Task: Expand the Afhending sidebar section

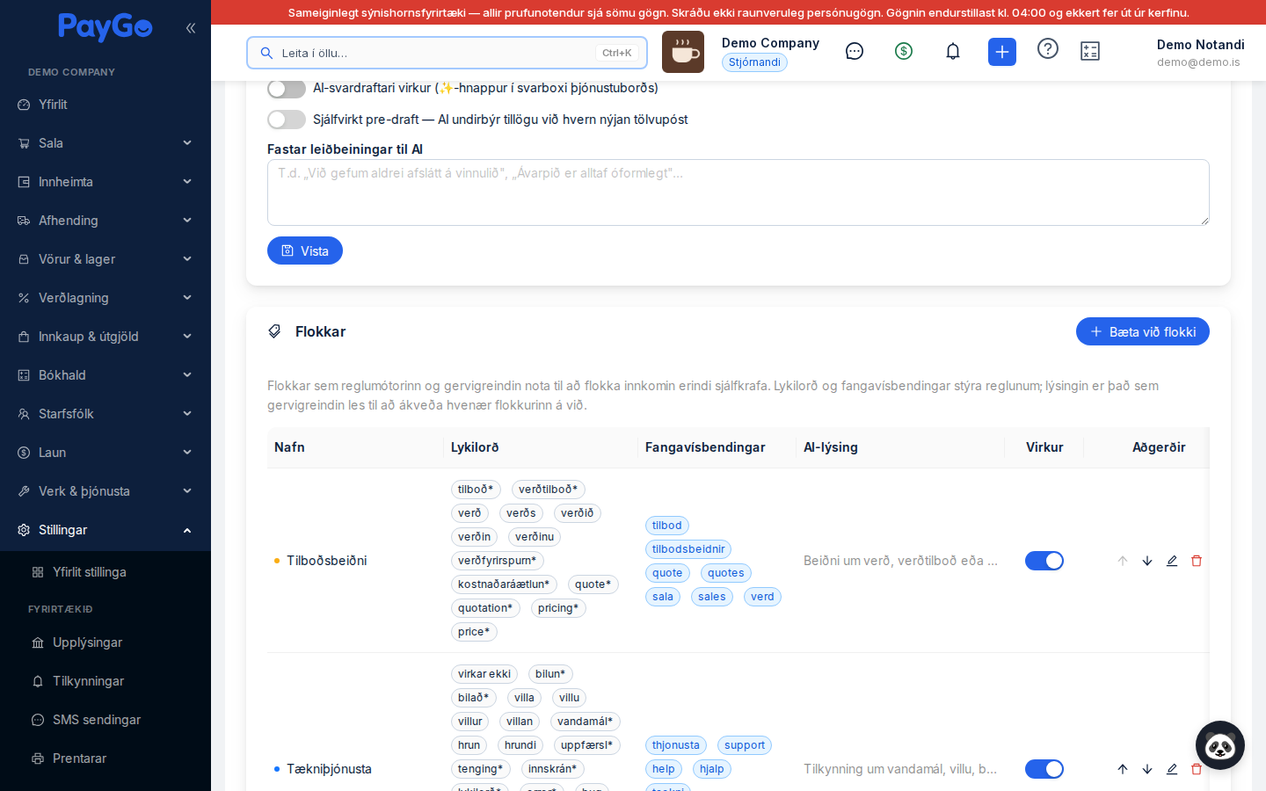Action: click(x=105, y=221)
